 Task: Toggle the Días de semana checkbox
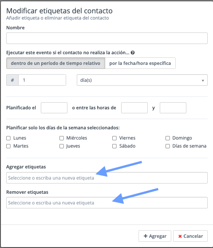(x=168, y=146)
